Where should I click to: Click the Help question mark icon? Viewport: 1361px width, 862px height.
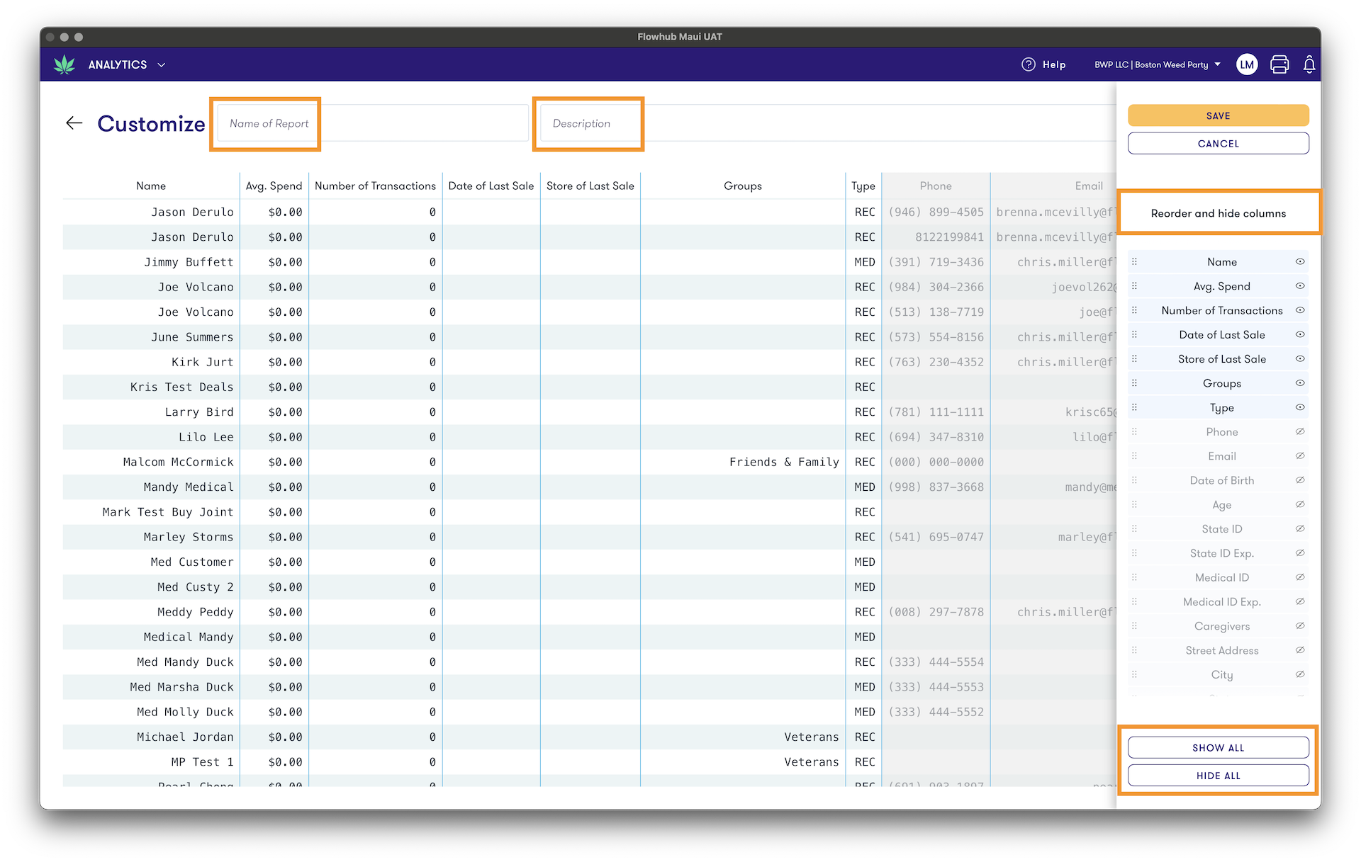coord(1028,64)
